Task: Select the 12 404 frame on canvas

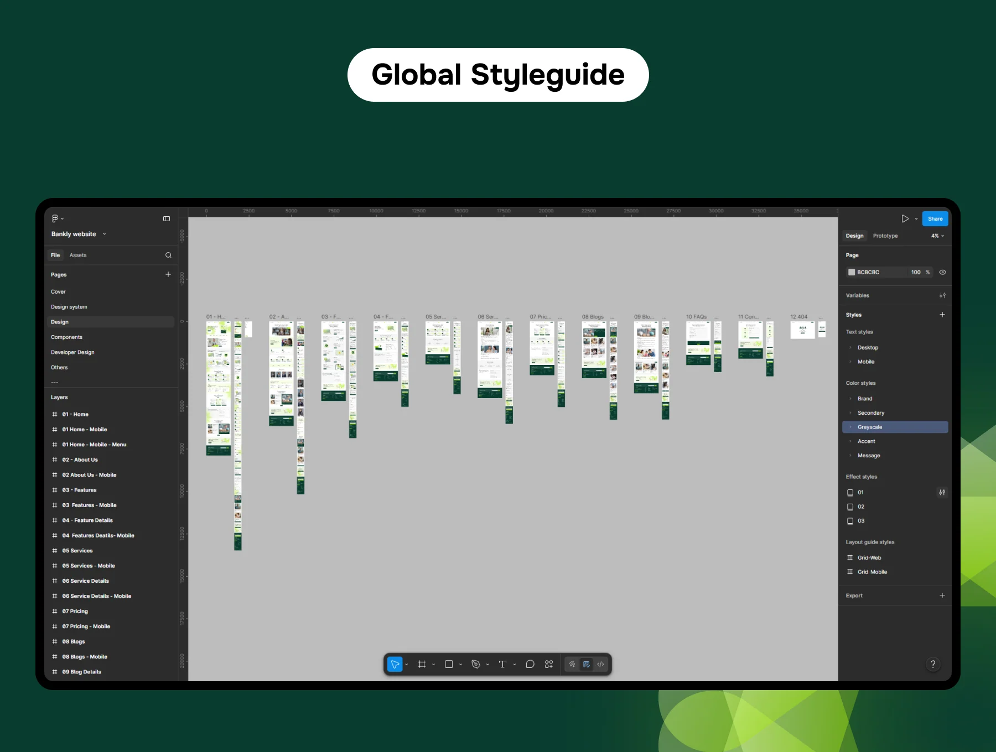Action: click(802, 330)
